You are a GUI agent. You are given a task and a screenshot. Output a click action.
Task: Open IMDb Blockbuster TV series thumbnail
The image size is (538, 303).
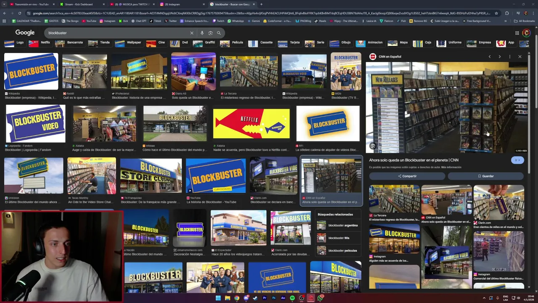tap(346, 71)
